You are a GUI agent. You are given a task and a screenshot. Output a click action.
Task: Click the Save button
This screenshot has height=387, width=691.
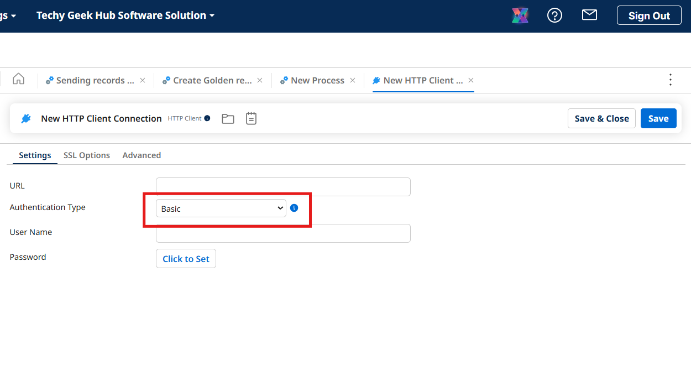[658, 118]
